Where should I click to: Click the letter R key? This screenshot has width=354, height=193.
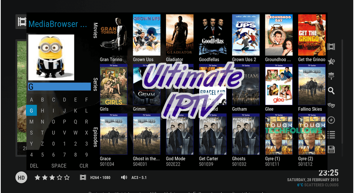coord(86,122)
